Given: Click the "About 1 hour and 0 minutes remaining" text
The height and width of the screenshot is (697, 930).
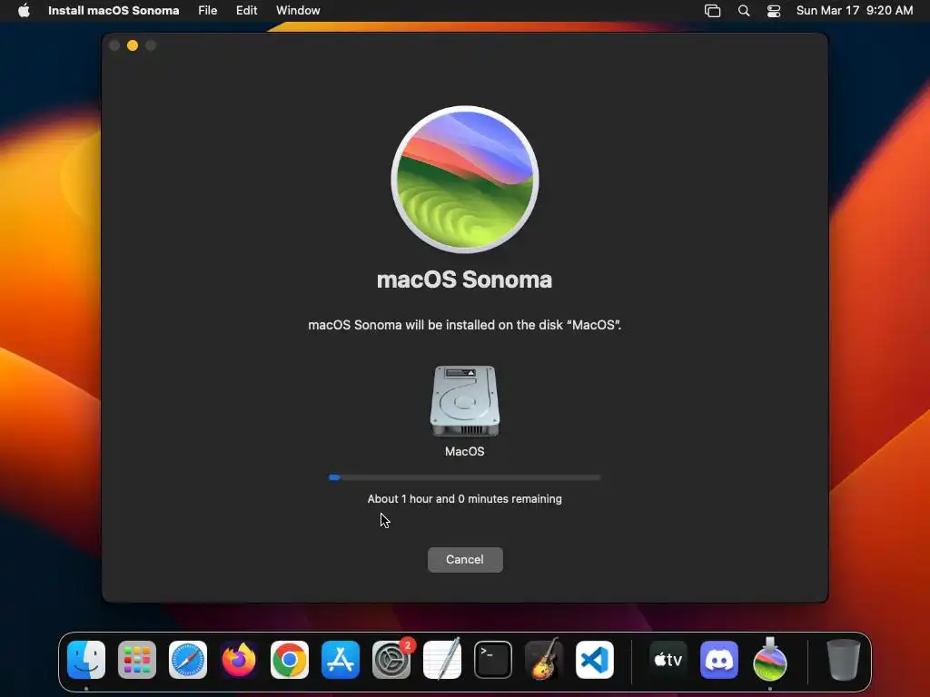Looking at the screenshot, I should click(x=464, y=499).
